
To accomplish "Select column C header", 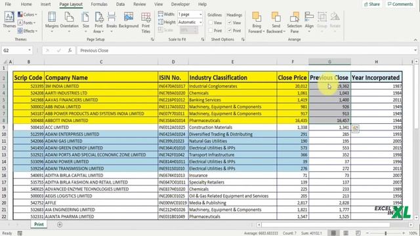I will tap(101, 62).
